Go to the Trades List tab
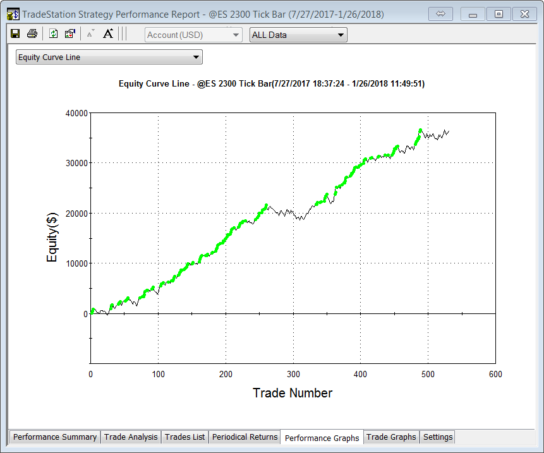 click(x=184, y=437)
